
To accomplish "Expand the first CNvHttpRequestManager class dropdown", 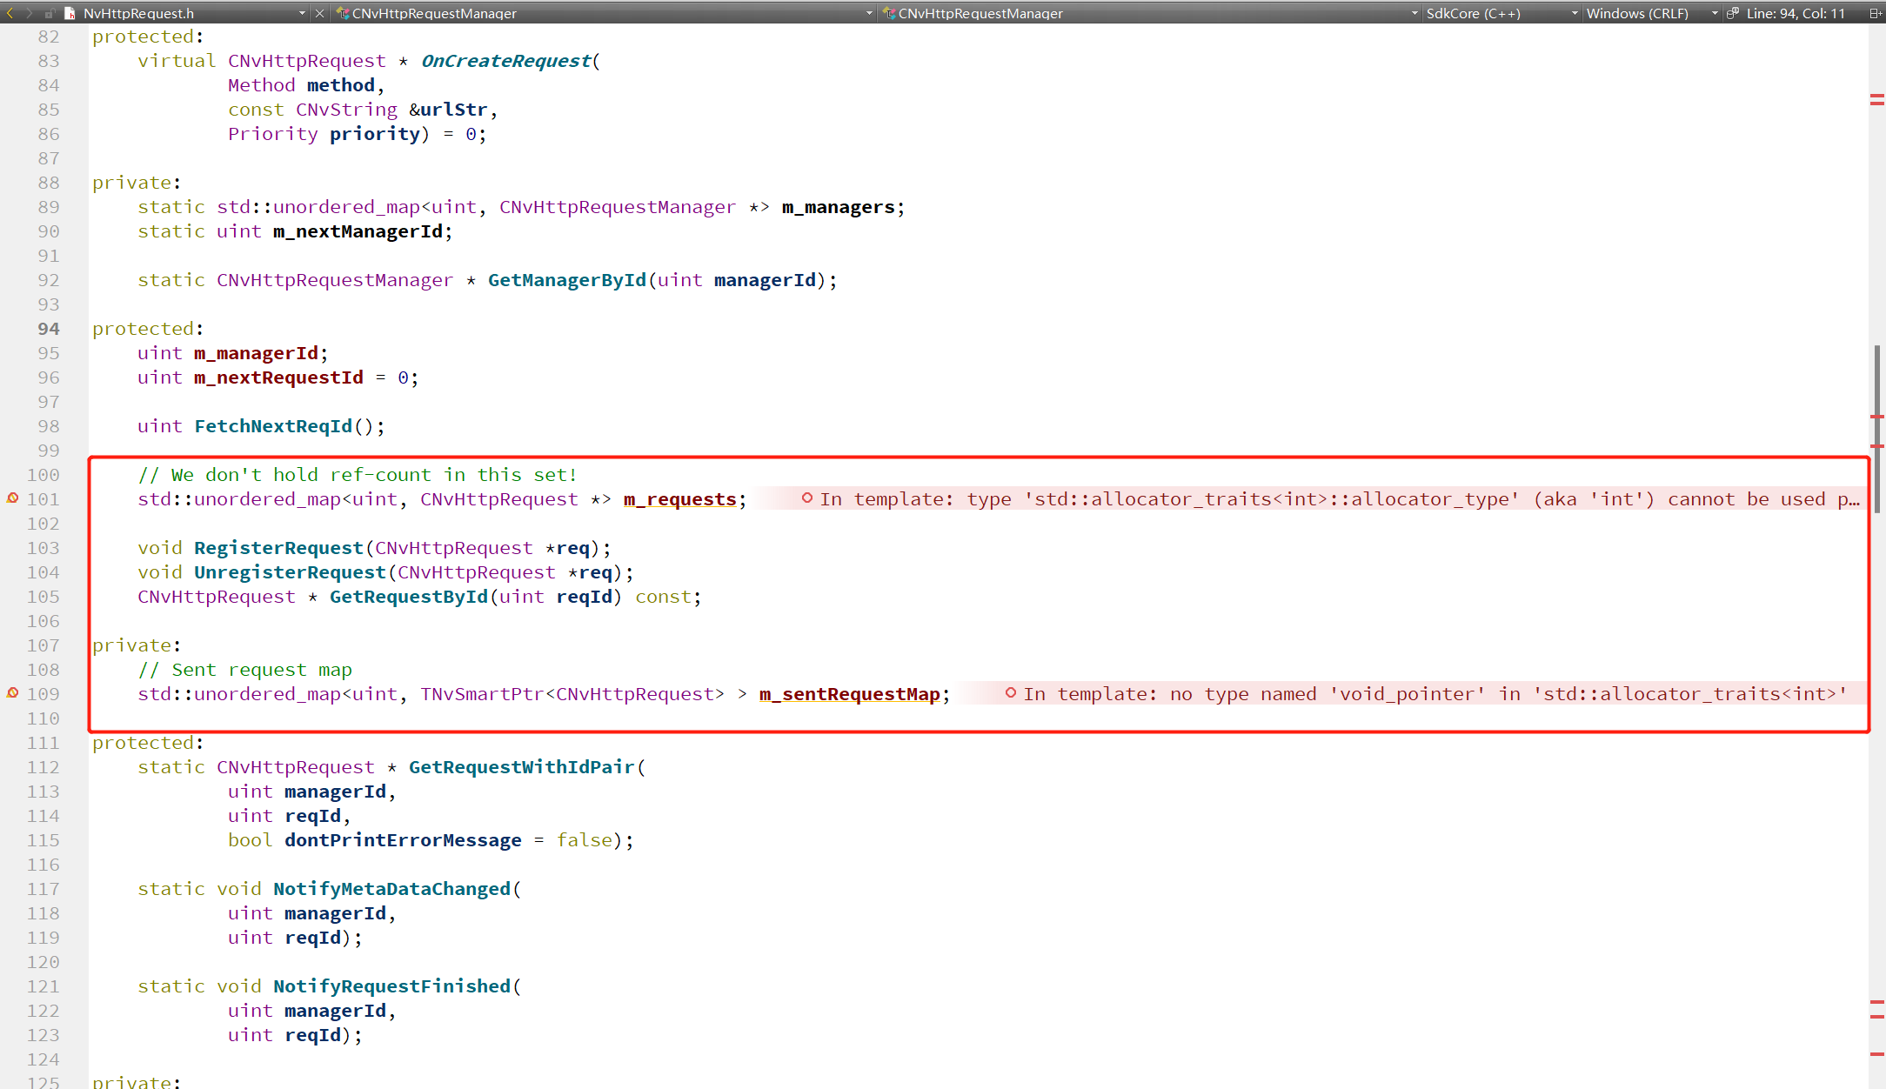I will [868, 13].
